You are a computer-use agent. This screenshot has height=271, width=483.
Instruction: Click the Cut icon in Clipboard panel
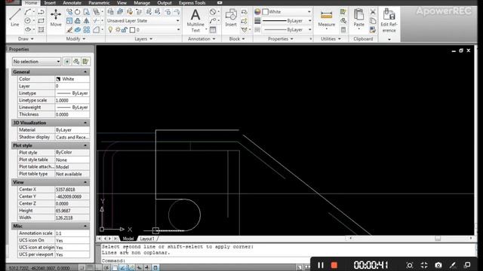click(x=373, y=12)
